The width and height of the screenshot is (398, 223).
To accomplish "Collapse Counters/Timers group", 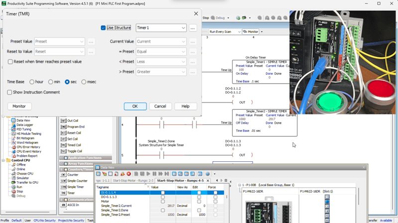I will pos(62,169).
